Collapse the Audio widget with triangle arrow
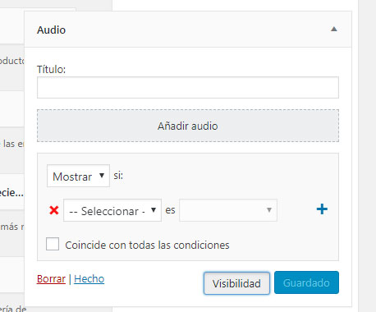The height and width of the screenshot is (312, 376). 333,29
